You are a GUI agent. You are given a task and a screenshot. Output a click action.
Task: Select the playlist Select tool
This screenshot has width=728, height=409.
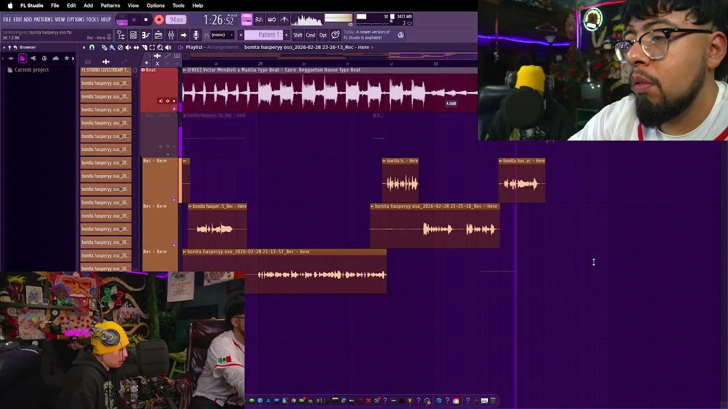pyautogui.click(x=152, y=47)
